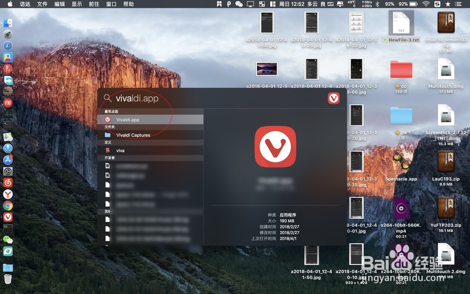This screenshot has height=294, width=470.
Task: Select x264-10bit-560K.mp4 video file
Action: coord(401,208)
